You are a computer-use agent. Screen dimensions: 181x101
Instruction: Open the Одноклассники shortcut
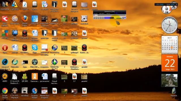[x=35, y=77]
